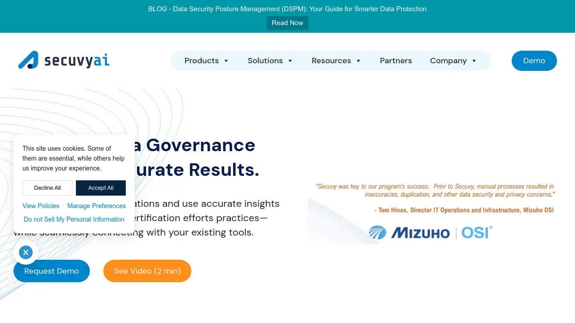Click the Demo button in header
Viewport: 575px width, 323px height.
(534, 61)
